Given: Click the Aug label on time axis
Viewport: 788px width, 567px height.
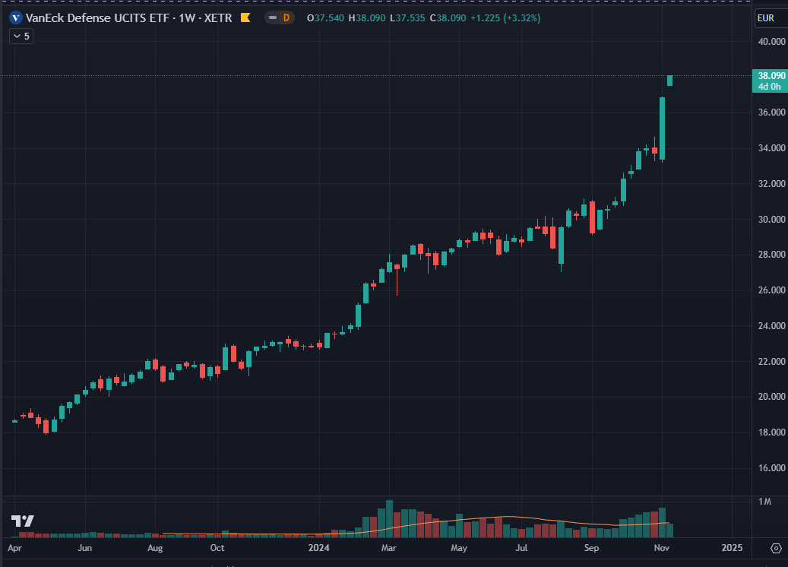Looking at the screenshot, I should point(155,548).
